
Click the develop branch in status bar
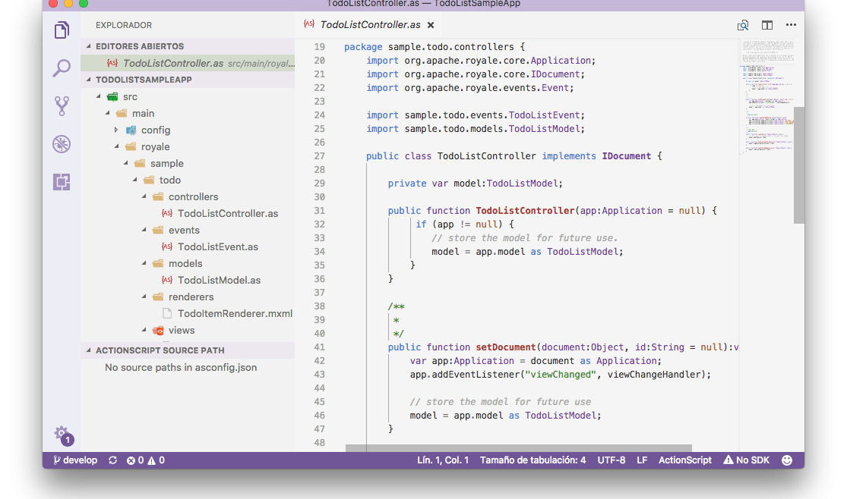(75, 460)
